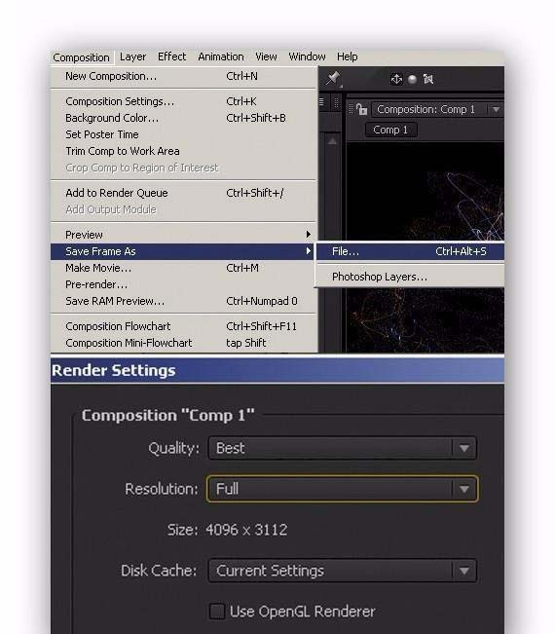Viewport: 555px width, 634px height.
Task: Open the Quality dropdown showing Best
Action: 342,448
